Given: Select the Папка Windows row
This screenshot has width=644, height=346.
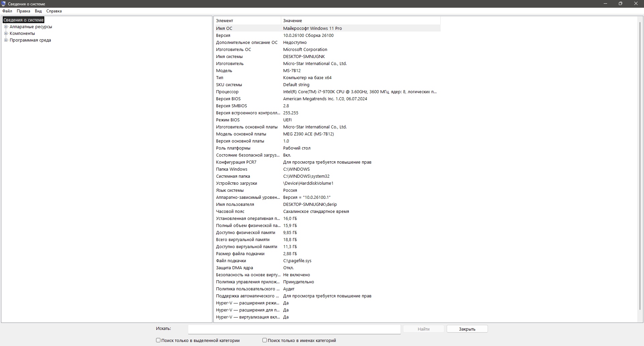Looking at the screenshot, I should (327, 169).
